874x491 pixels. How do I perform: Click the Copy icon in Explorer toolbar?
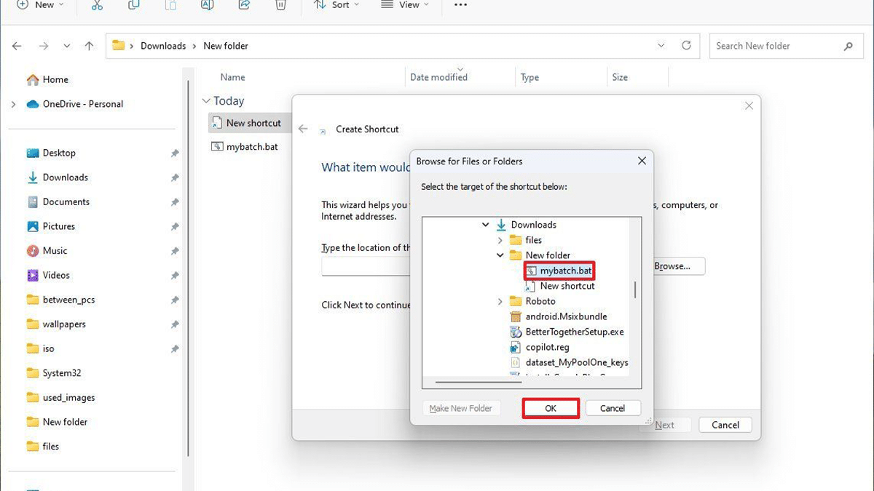click(x=134, y=5)
